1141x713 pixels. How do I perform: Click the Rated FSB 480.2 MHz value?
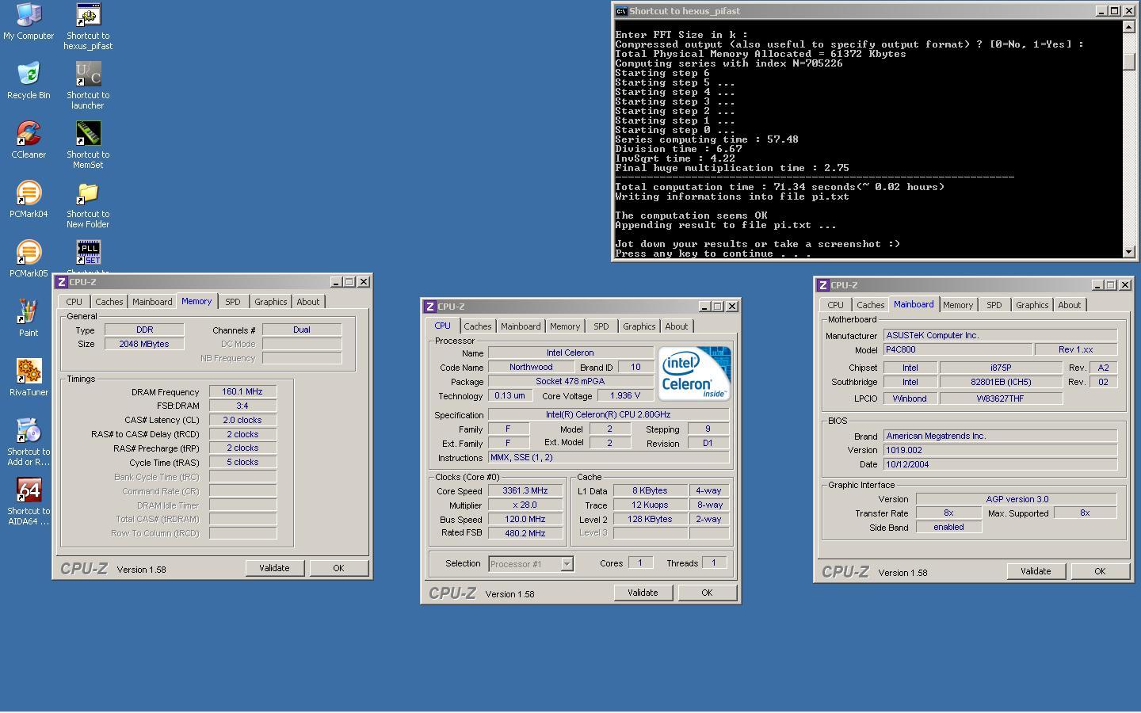point(525,534)
